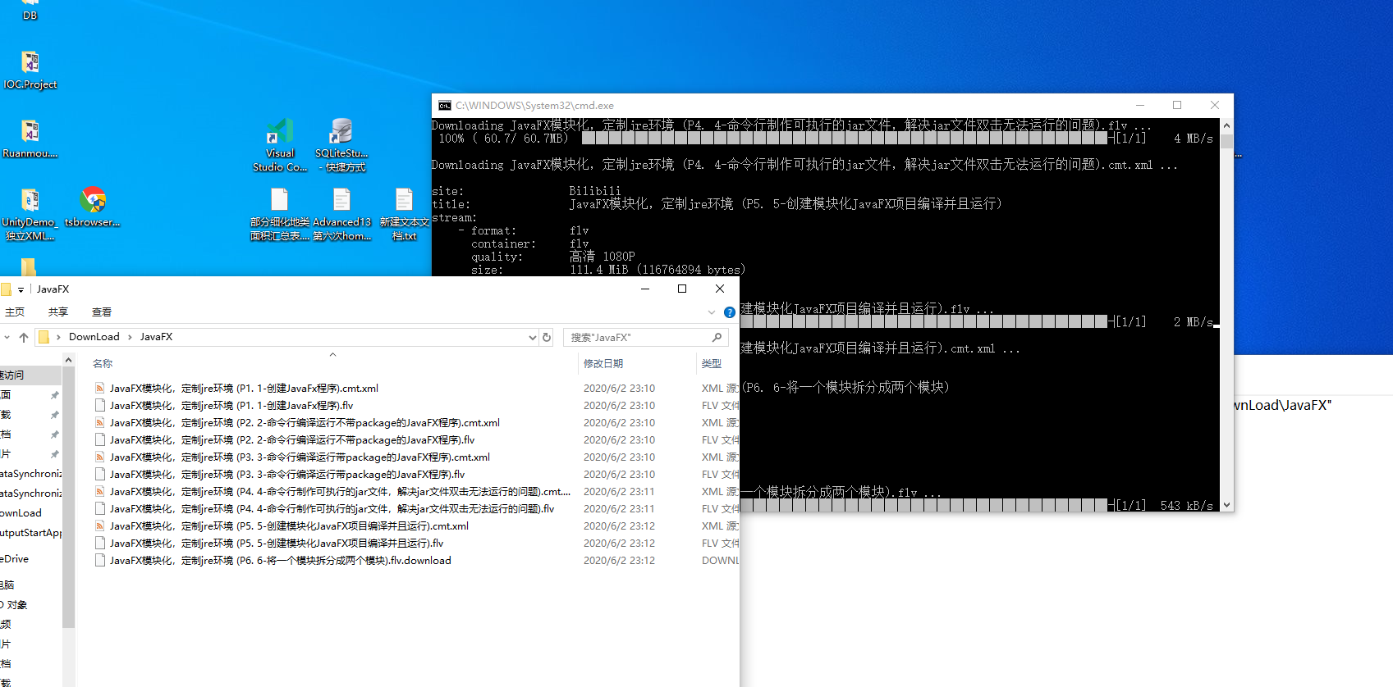This screenshot has height=687, width=1393.
Task: Select P3 带package .flv file
Action: (287, 475)
